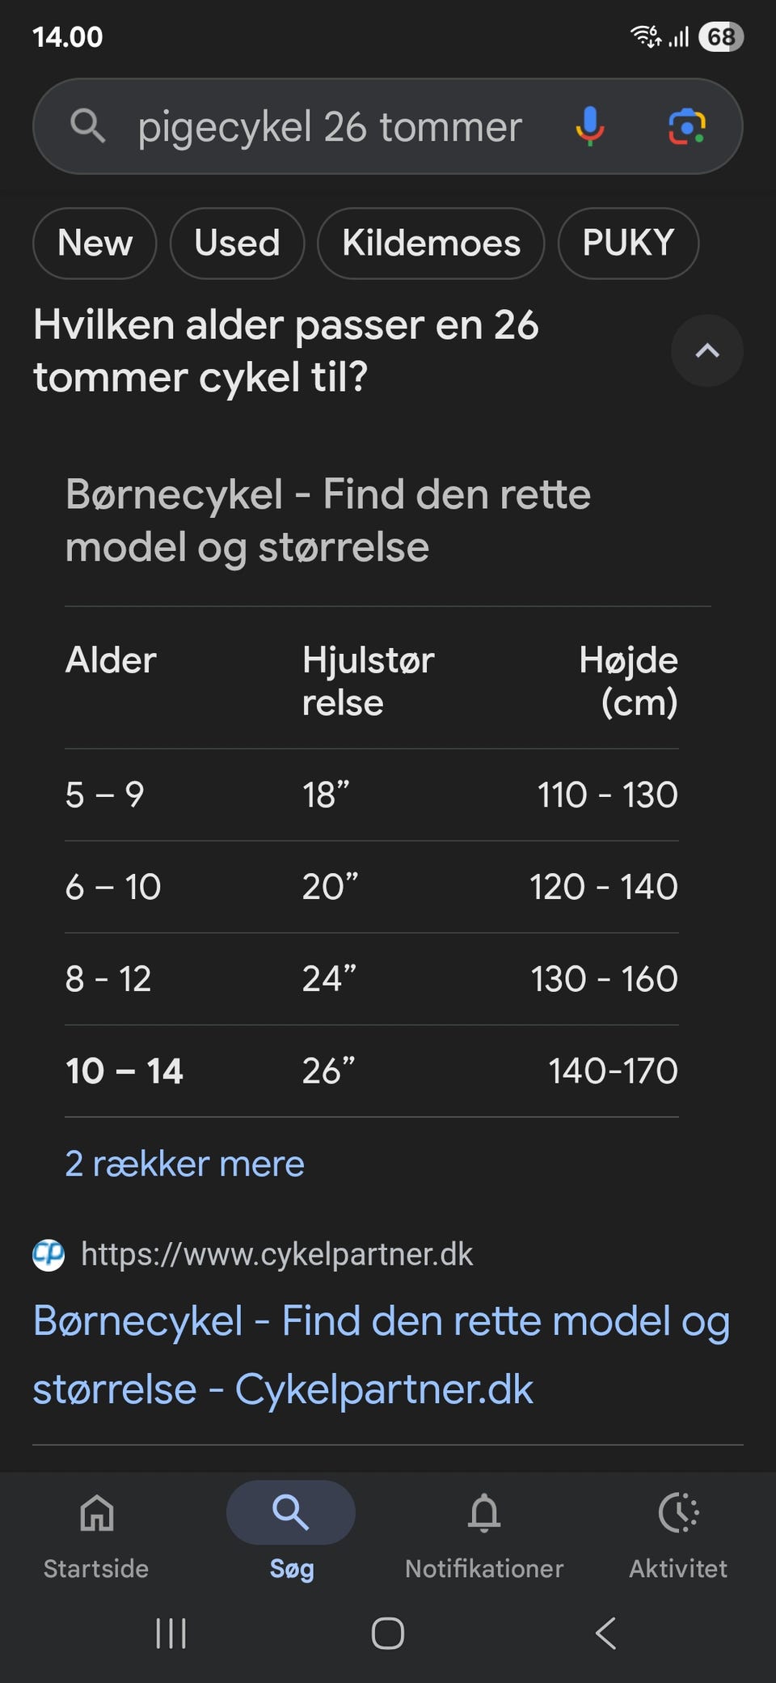The image size is (776, 1683).
Task: Tap the Søg tab icon
Action: click(291, 1513)
